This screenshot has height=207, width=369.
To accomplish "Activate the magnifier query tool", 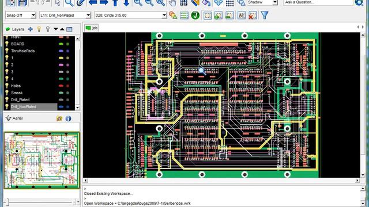I will (69, 2).
